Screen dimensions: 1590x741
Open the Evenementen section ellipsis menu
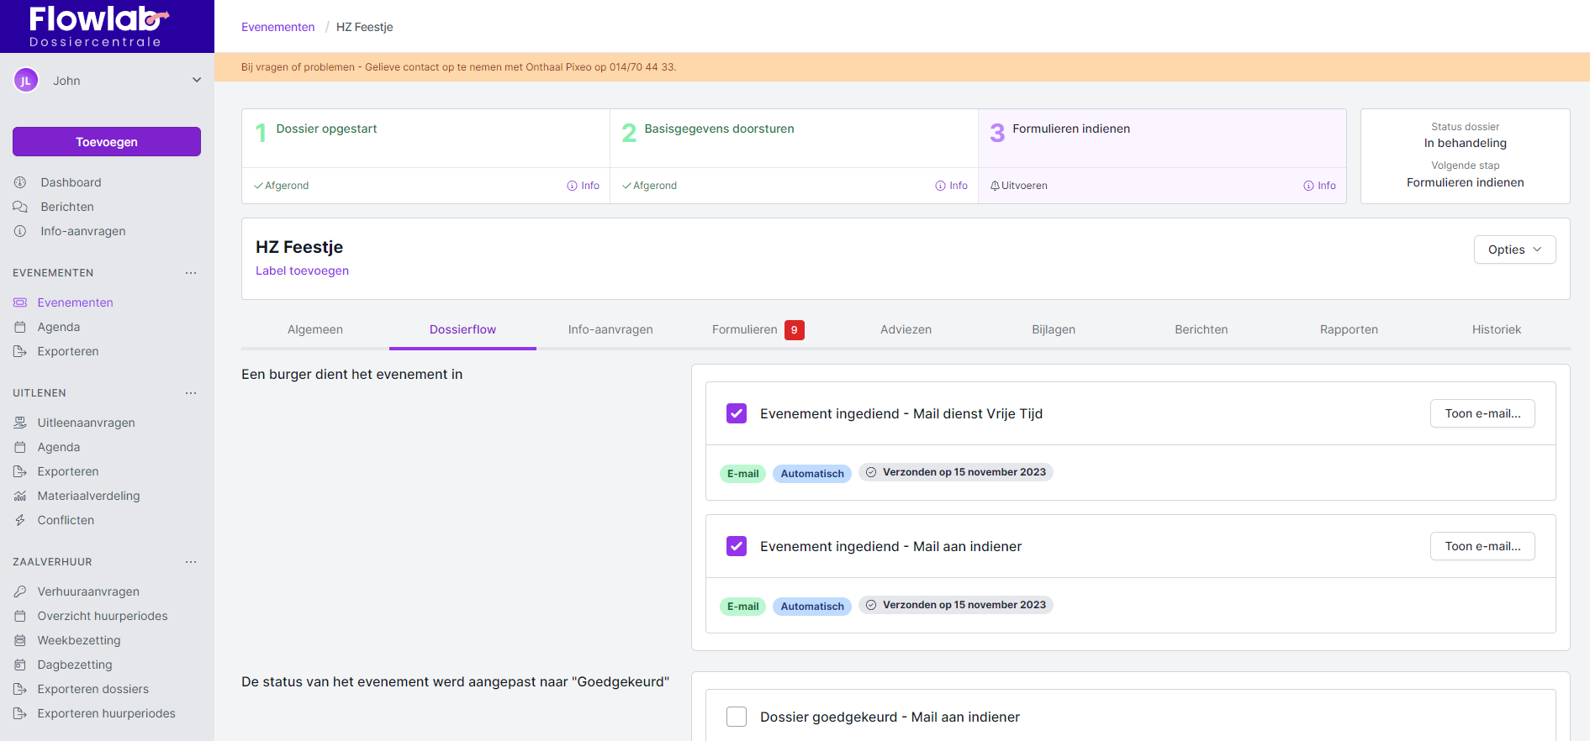click(x=191, y=273)
